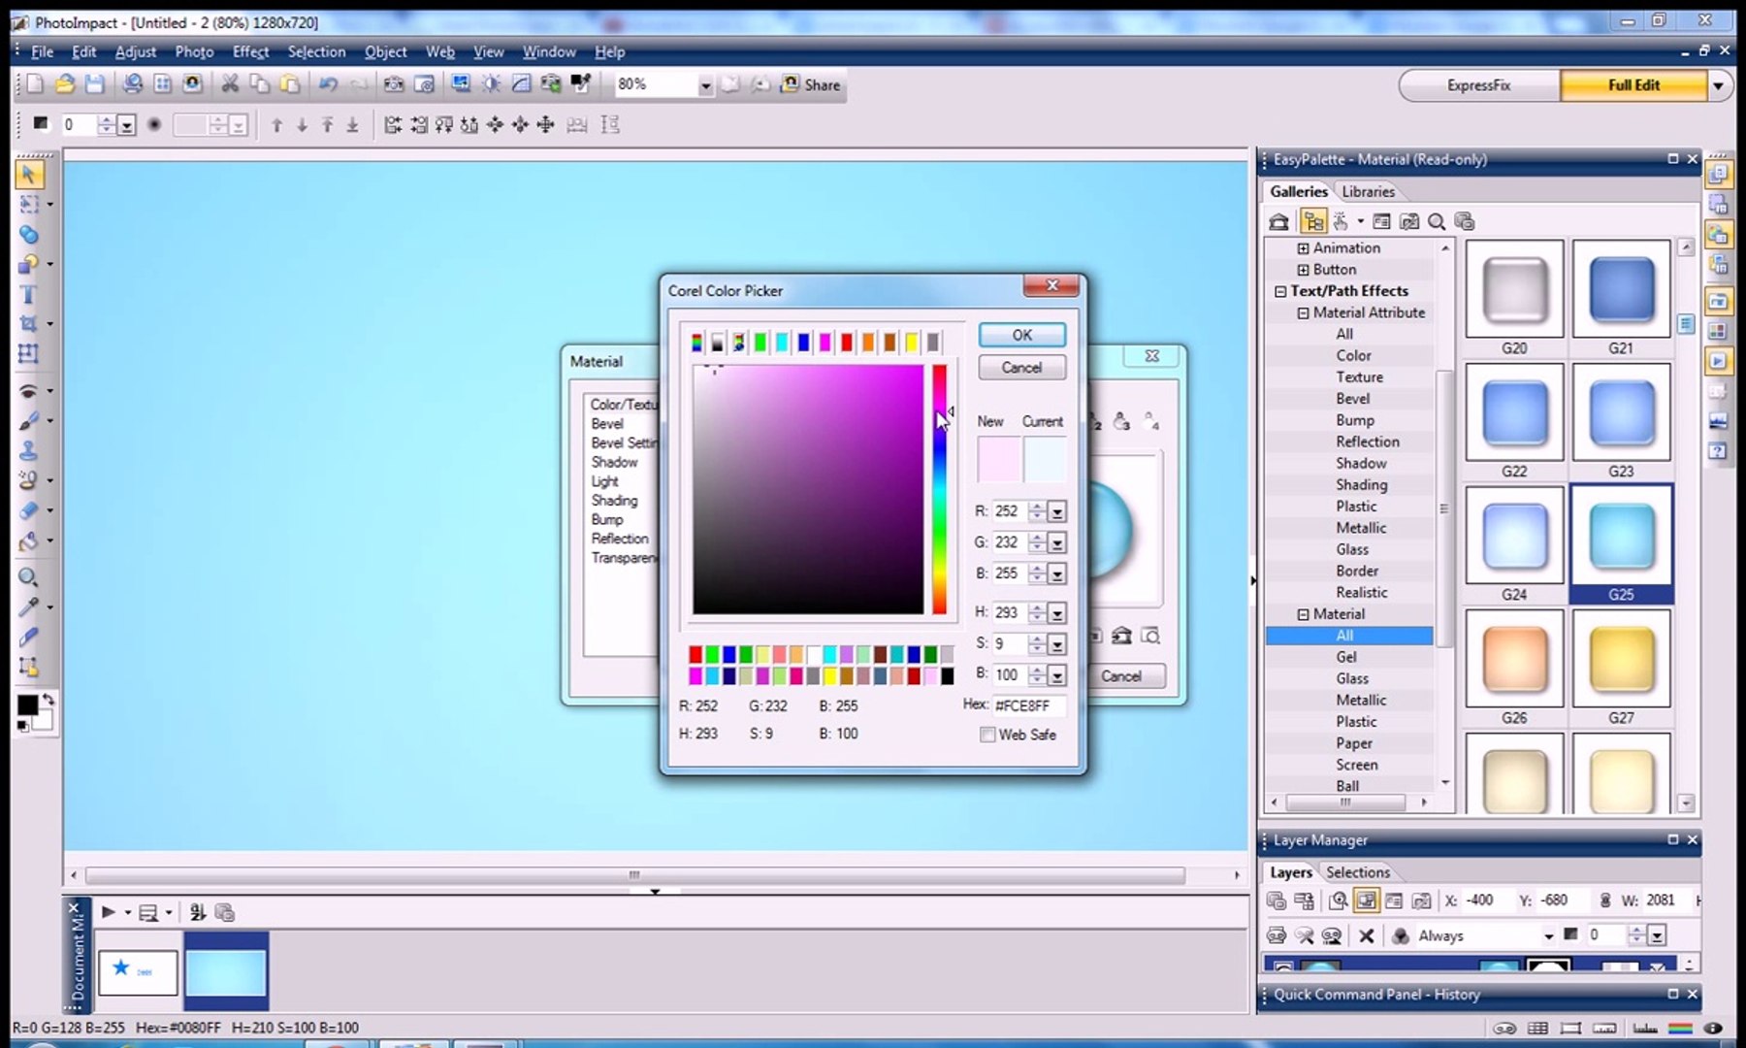Click the send backward down-arrow icon

tap(303, 125)
